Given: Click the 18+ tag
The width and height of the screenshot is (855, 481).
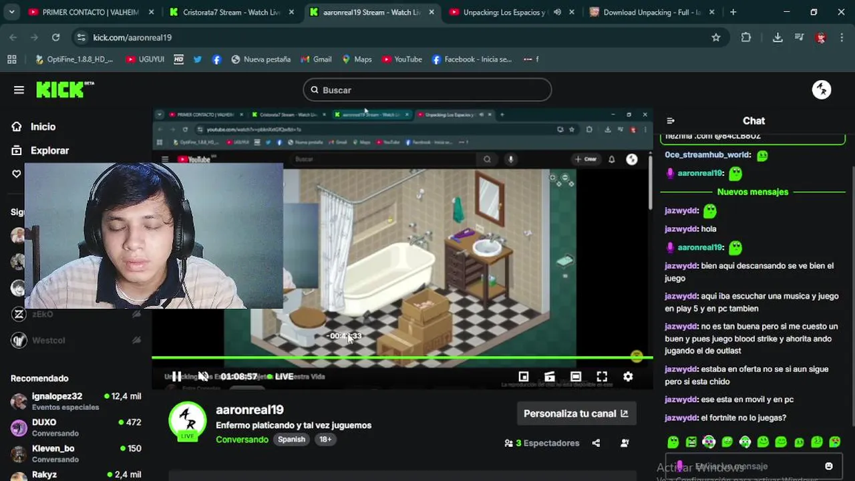Looking at the screenshot, I should pos(325,439).
